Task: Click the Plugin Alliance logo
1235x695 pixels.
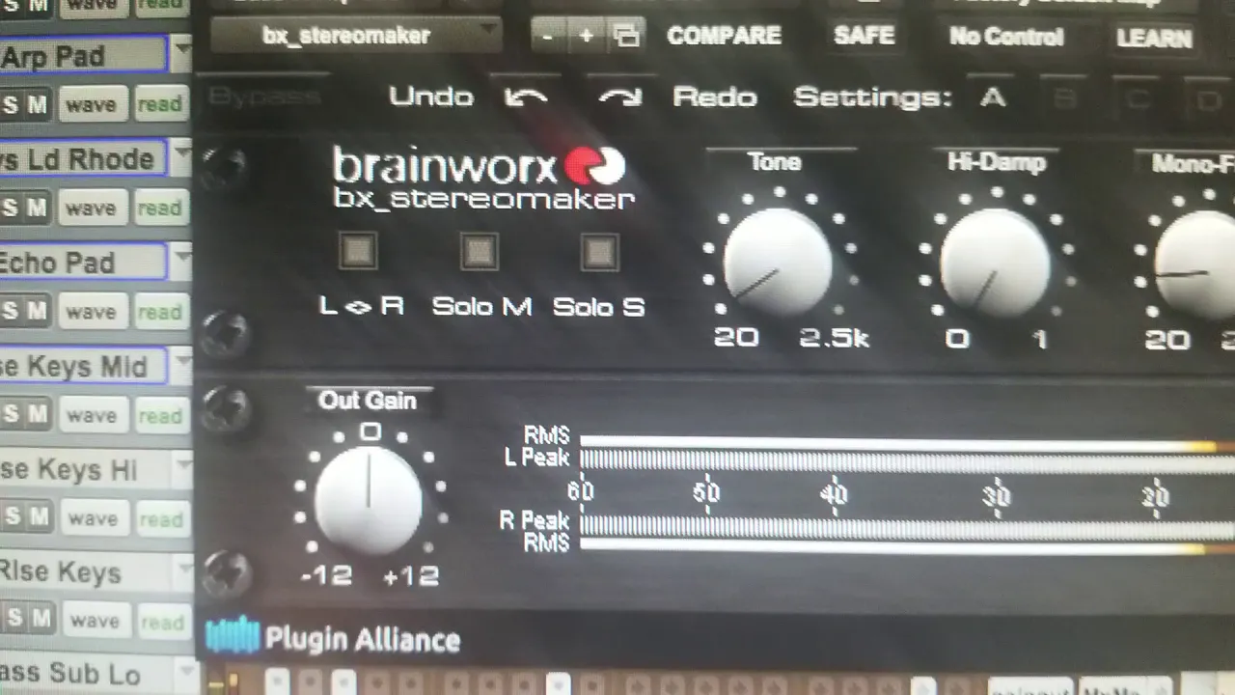Action: [x=333, y=638]
